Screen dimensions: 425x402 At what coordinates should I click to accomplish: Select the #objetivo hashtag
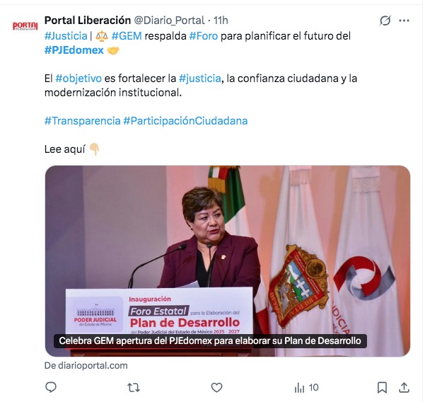(x=78, y=79)
